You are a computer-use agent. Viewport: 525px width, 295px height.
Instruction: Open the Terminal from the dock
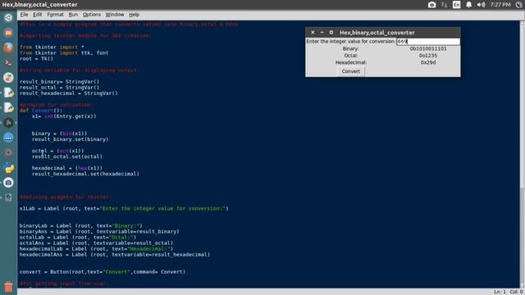(8, 62)
